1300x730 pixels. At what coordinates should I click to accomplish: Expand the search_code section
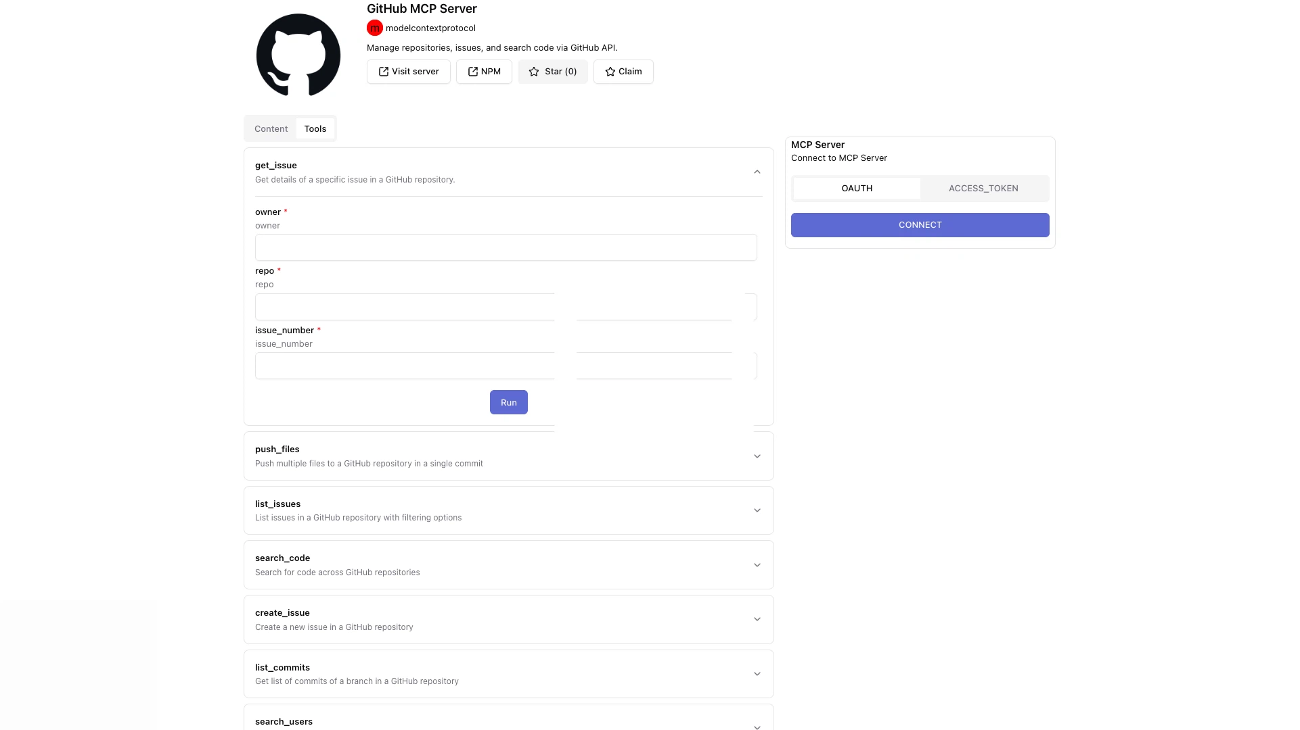click(x=757, y=564)
